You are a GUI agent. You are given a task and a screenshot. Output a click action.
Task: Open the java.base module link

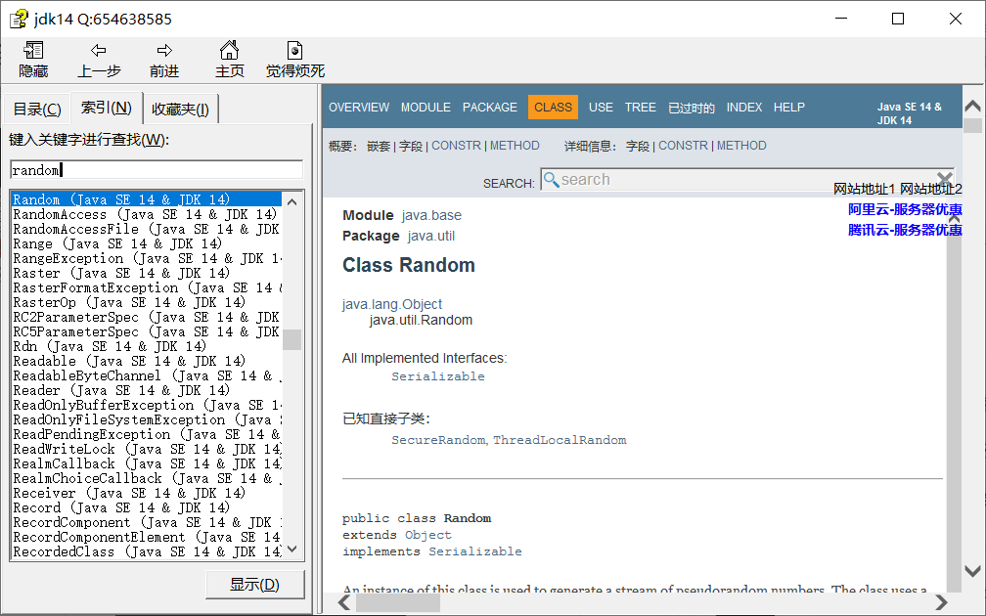431,215
